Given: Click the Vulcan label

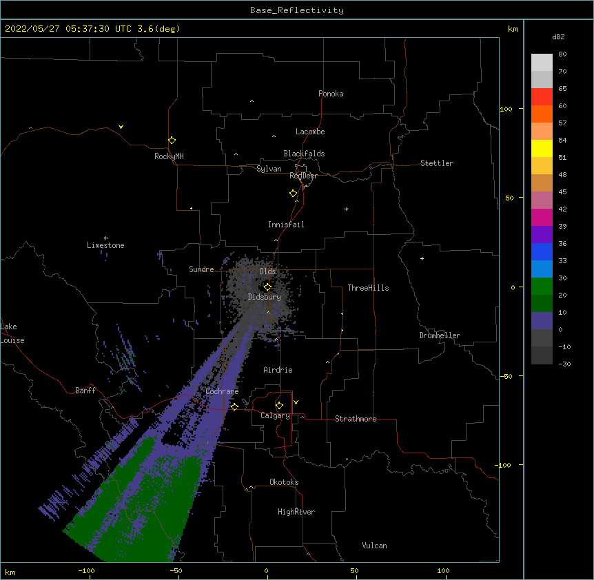Looking at the screenshot, I should [374, 546].
